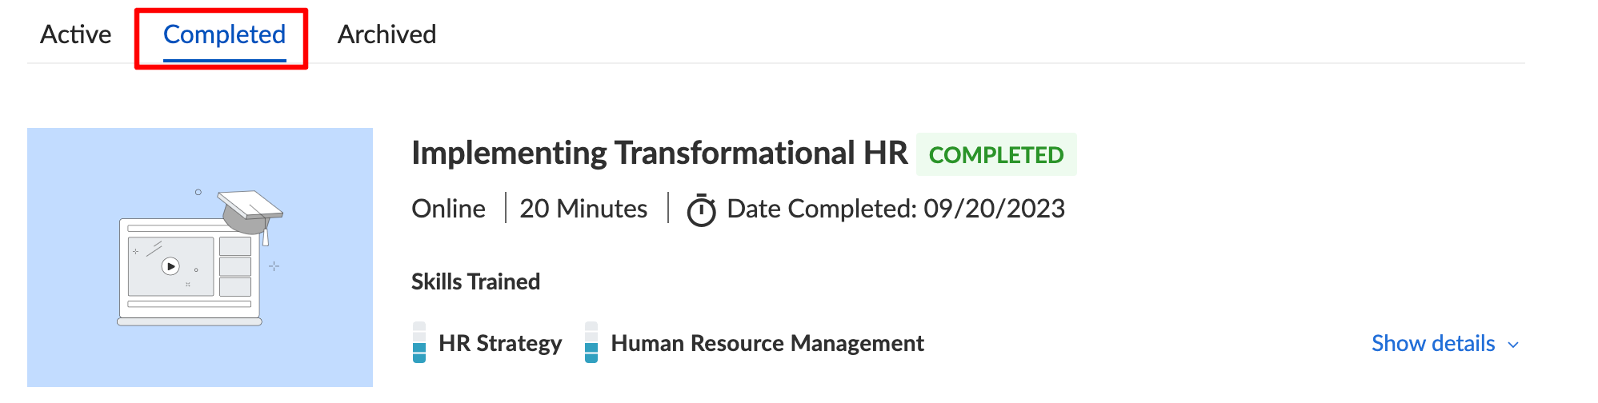The width and height of the screenshot is (1598, 403).
Task: Select the Human Resource Management skill label
Action: (x=767, y=343)
